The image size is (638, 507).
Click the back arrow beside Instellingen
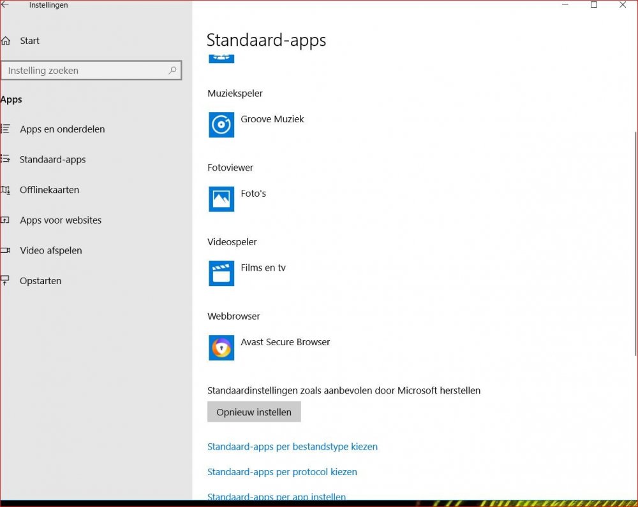5,4
